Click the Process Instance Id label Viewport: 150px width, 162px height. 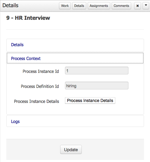tap(41, 71)
